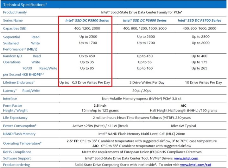Image resolution: width=228 pixels, height=168 pixels.
Task: Click 15mm/up to 125 grams
Action: pos(100,111)
